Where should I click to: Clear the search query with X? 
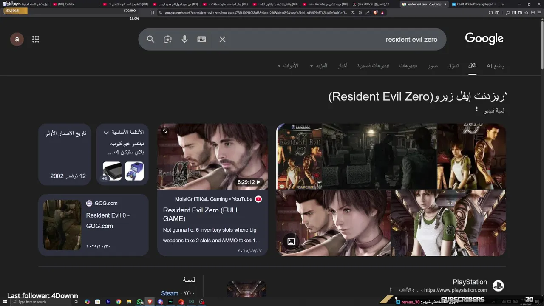click(222, 39)
